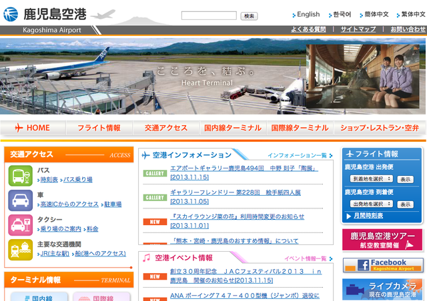The height and width of the screenshot is (301, 427).
Task: Click the blue triangle beside 月間時刻表
Action: point(348,216)
